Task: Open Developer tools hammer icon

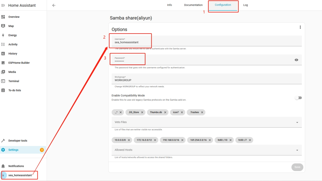Action: [x=3, y=141]
